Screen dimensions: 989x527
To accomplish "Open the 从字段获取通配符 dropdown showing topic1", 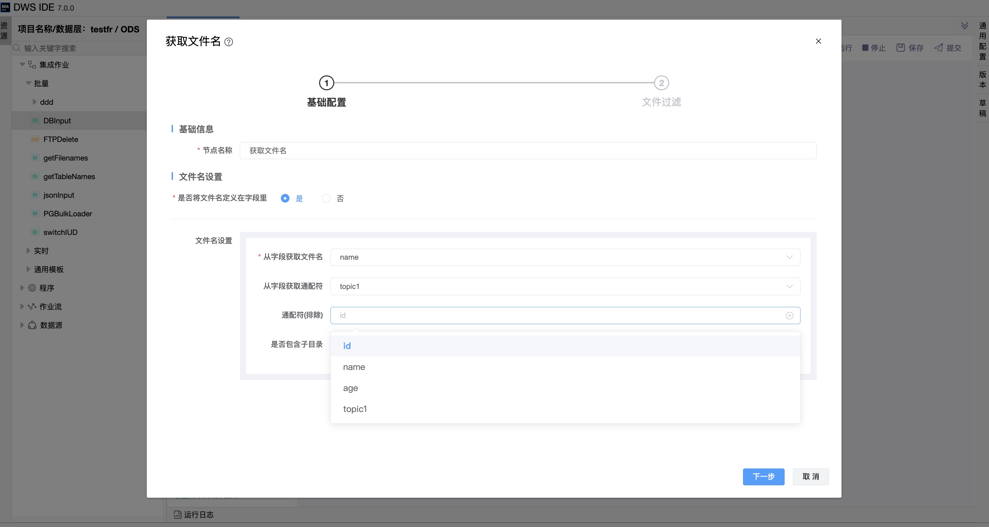I will click(565, 286).
